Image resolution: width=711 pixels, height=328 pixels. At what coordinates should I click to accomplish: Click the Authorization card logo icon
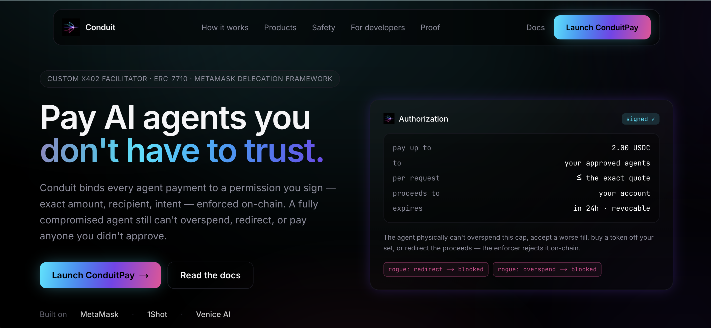point(388,119)
